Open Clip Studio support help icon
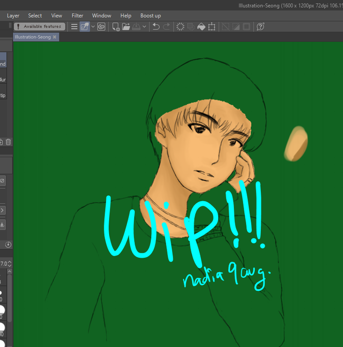The image size is (343, 347). pos(260,27)
